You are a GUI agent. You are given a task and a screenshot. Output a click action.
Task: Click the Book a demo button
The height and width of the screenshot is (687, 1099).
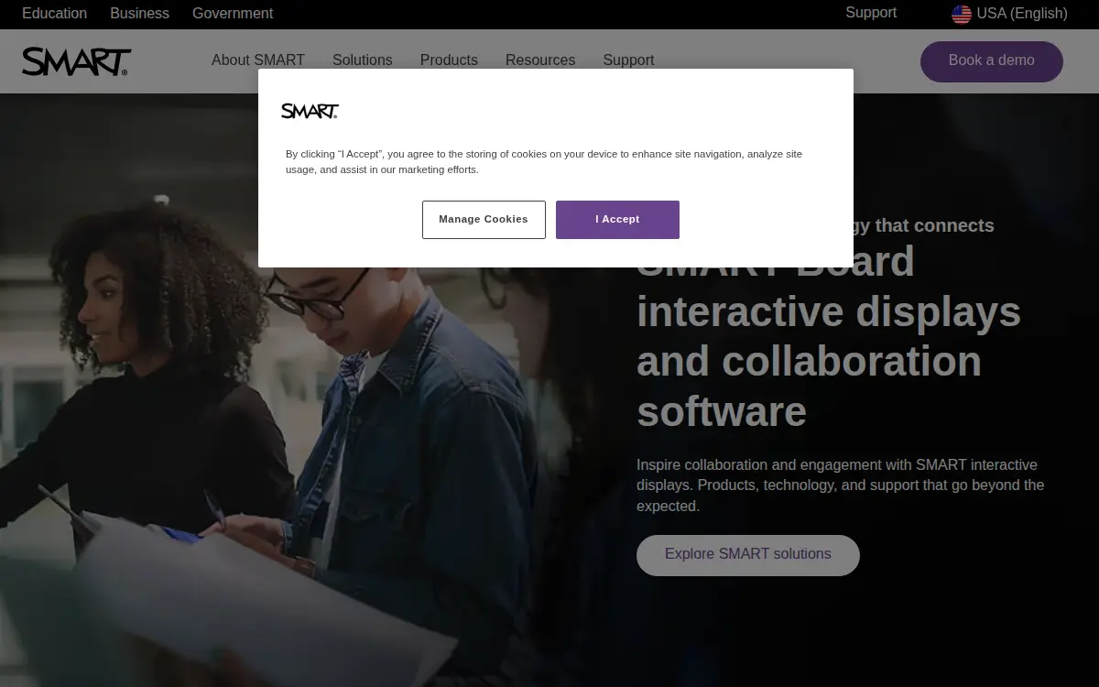point(992,60)
